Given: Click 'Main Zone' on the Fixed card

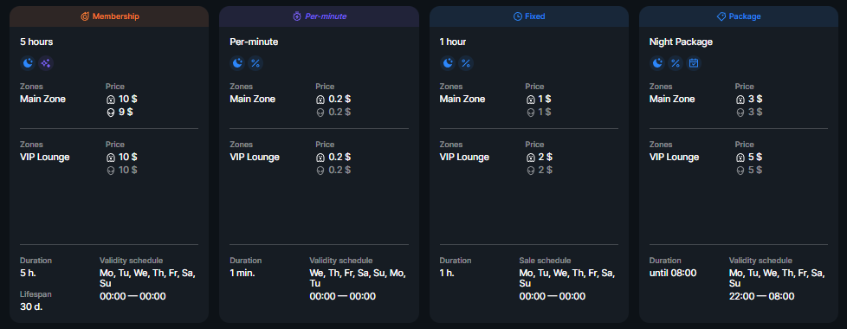Looking at the screenshot, I should (x=462, y=100).
